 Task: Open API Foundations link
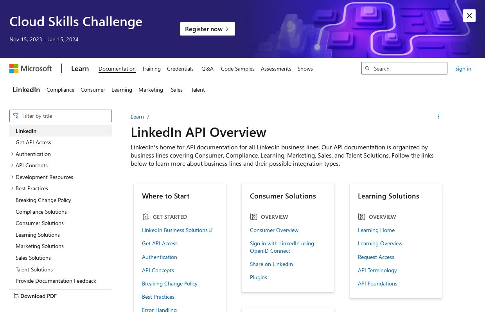click(x=377, y=284)
